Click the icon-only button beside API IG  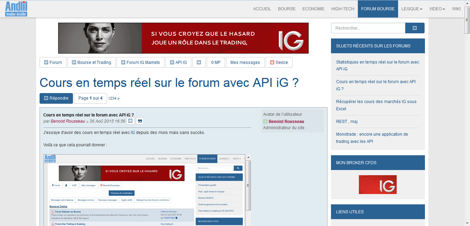click(x=199, y=63)
